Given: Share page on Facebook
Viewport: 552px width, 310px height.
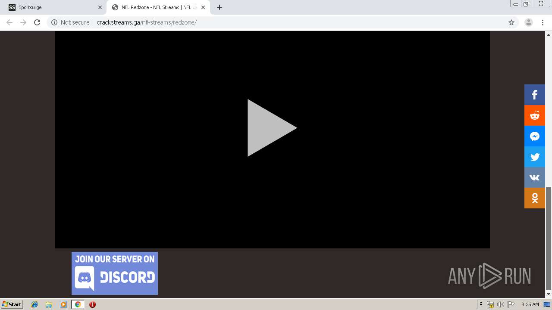Looking at the screenshot, I should point(535,95).
